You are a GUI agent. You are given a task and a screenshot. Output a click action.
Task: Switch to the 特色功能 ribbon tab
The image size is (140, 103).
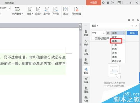pos(9,3)
